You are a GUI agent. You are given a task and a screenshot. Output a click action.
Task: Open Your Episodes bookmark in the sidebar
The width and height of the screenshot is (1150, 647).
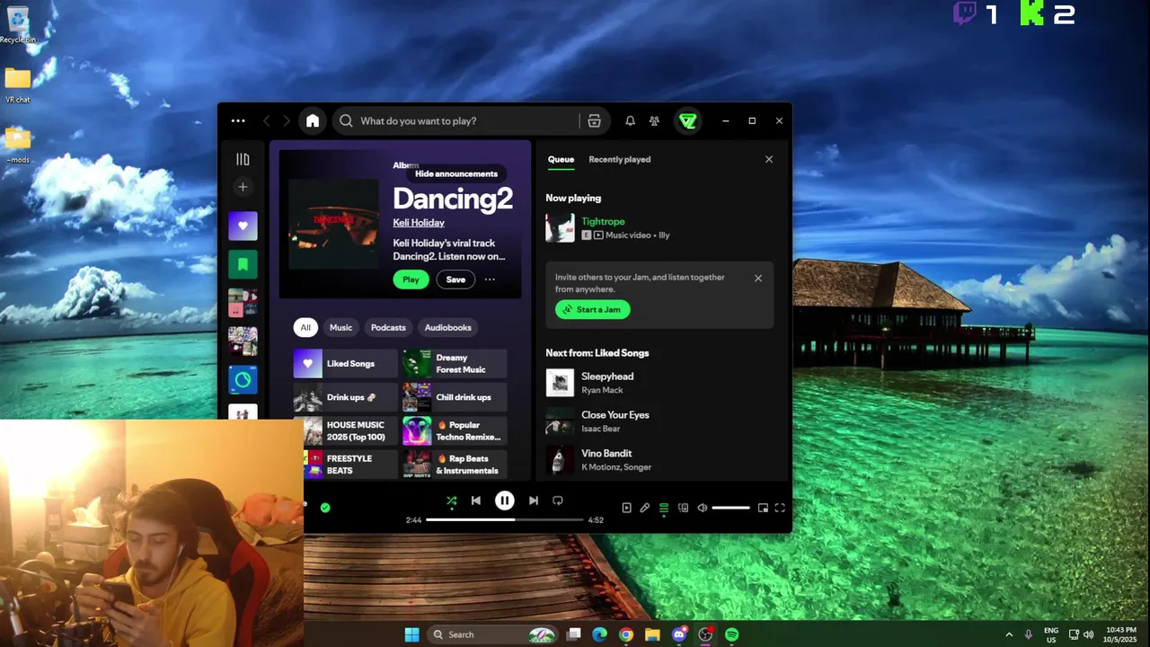point(243,264)
